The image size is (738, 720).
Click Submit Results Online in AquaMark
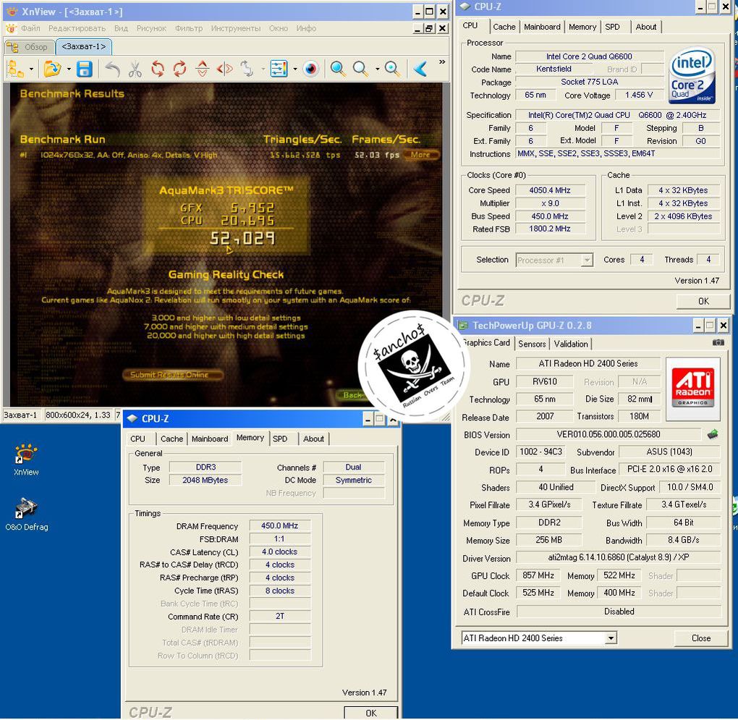(x=172, y=375)
